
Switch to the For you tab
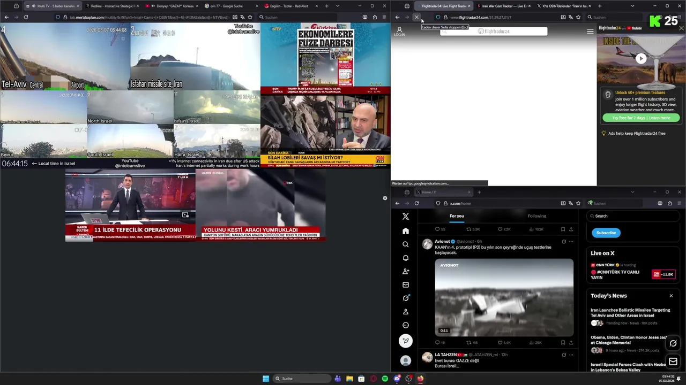[457, 216]
